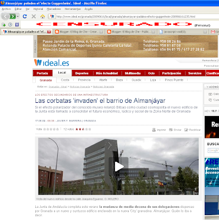219x220 pixels.
Task: Close the Blogger 'Crear' tab
Action: (x=101, y=32)
